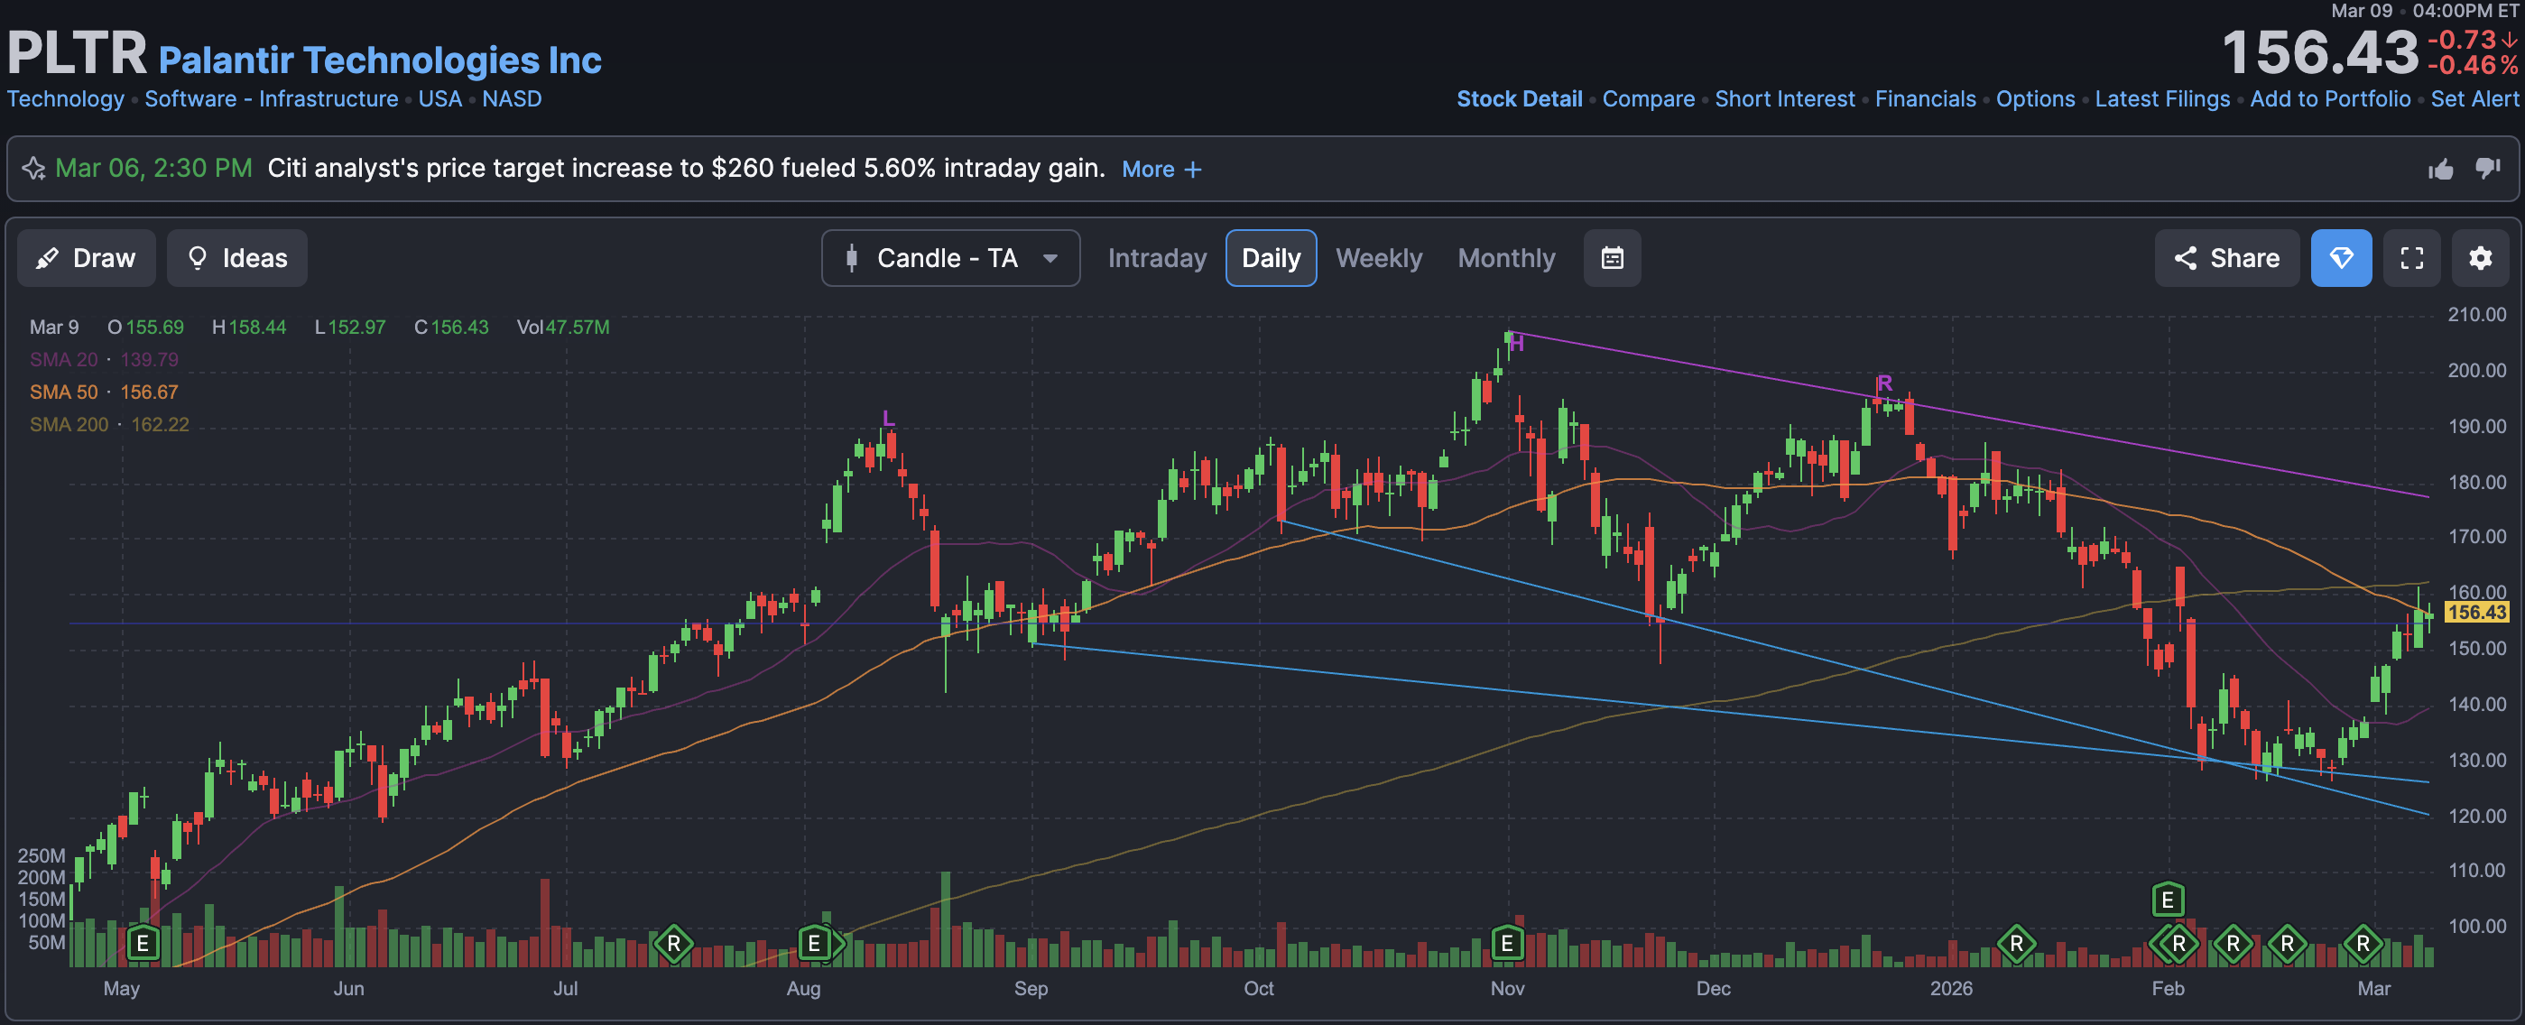Click the sparkle icon beside news date
The image size is (2525, 1025).
click(x=34, y=169)
